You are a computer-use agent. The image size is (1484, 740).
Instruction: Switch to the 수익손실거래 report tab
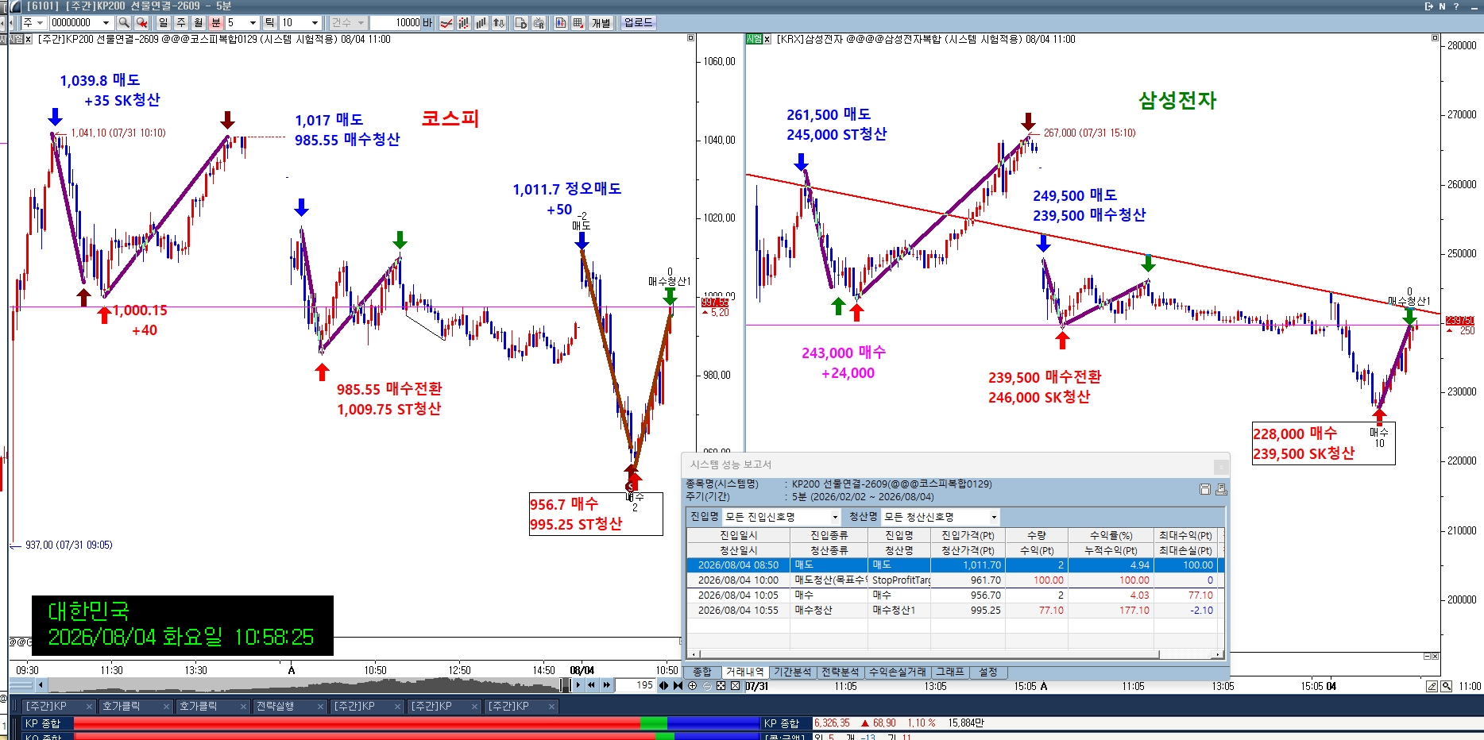click(x=898, y=673)
